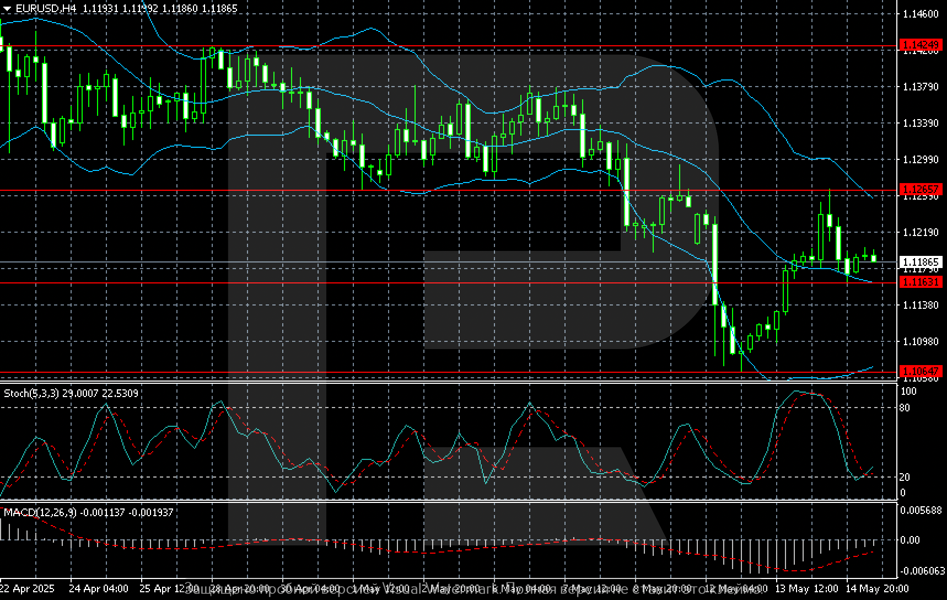The image size is (947, 600).
Task: Select the 1.10647 red level price tag
Action: pos(920,371)
